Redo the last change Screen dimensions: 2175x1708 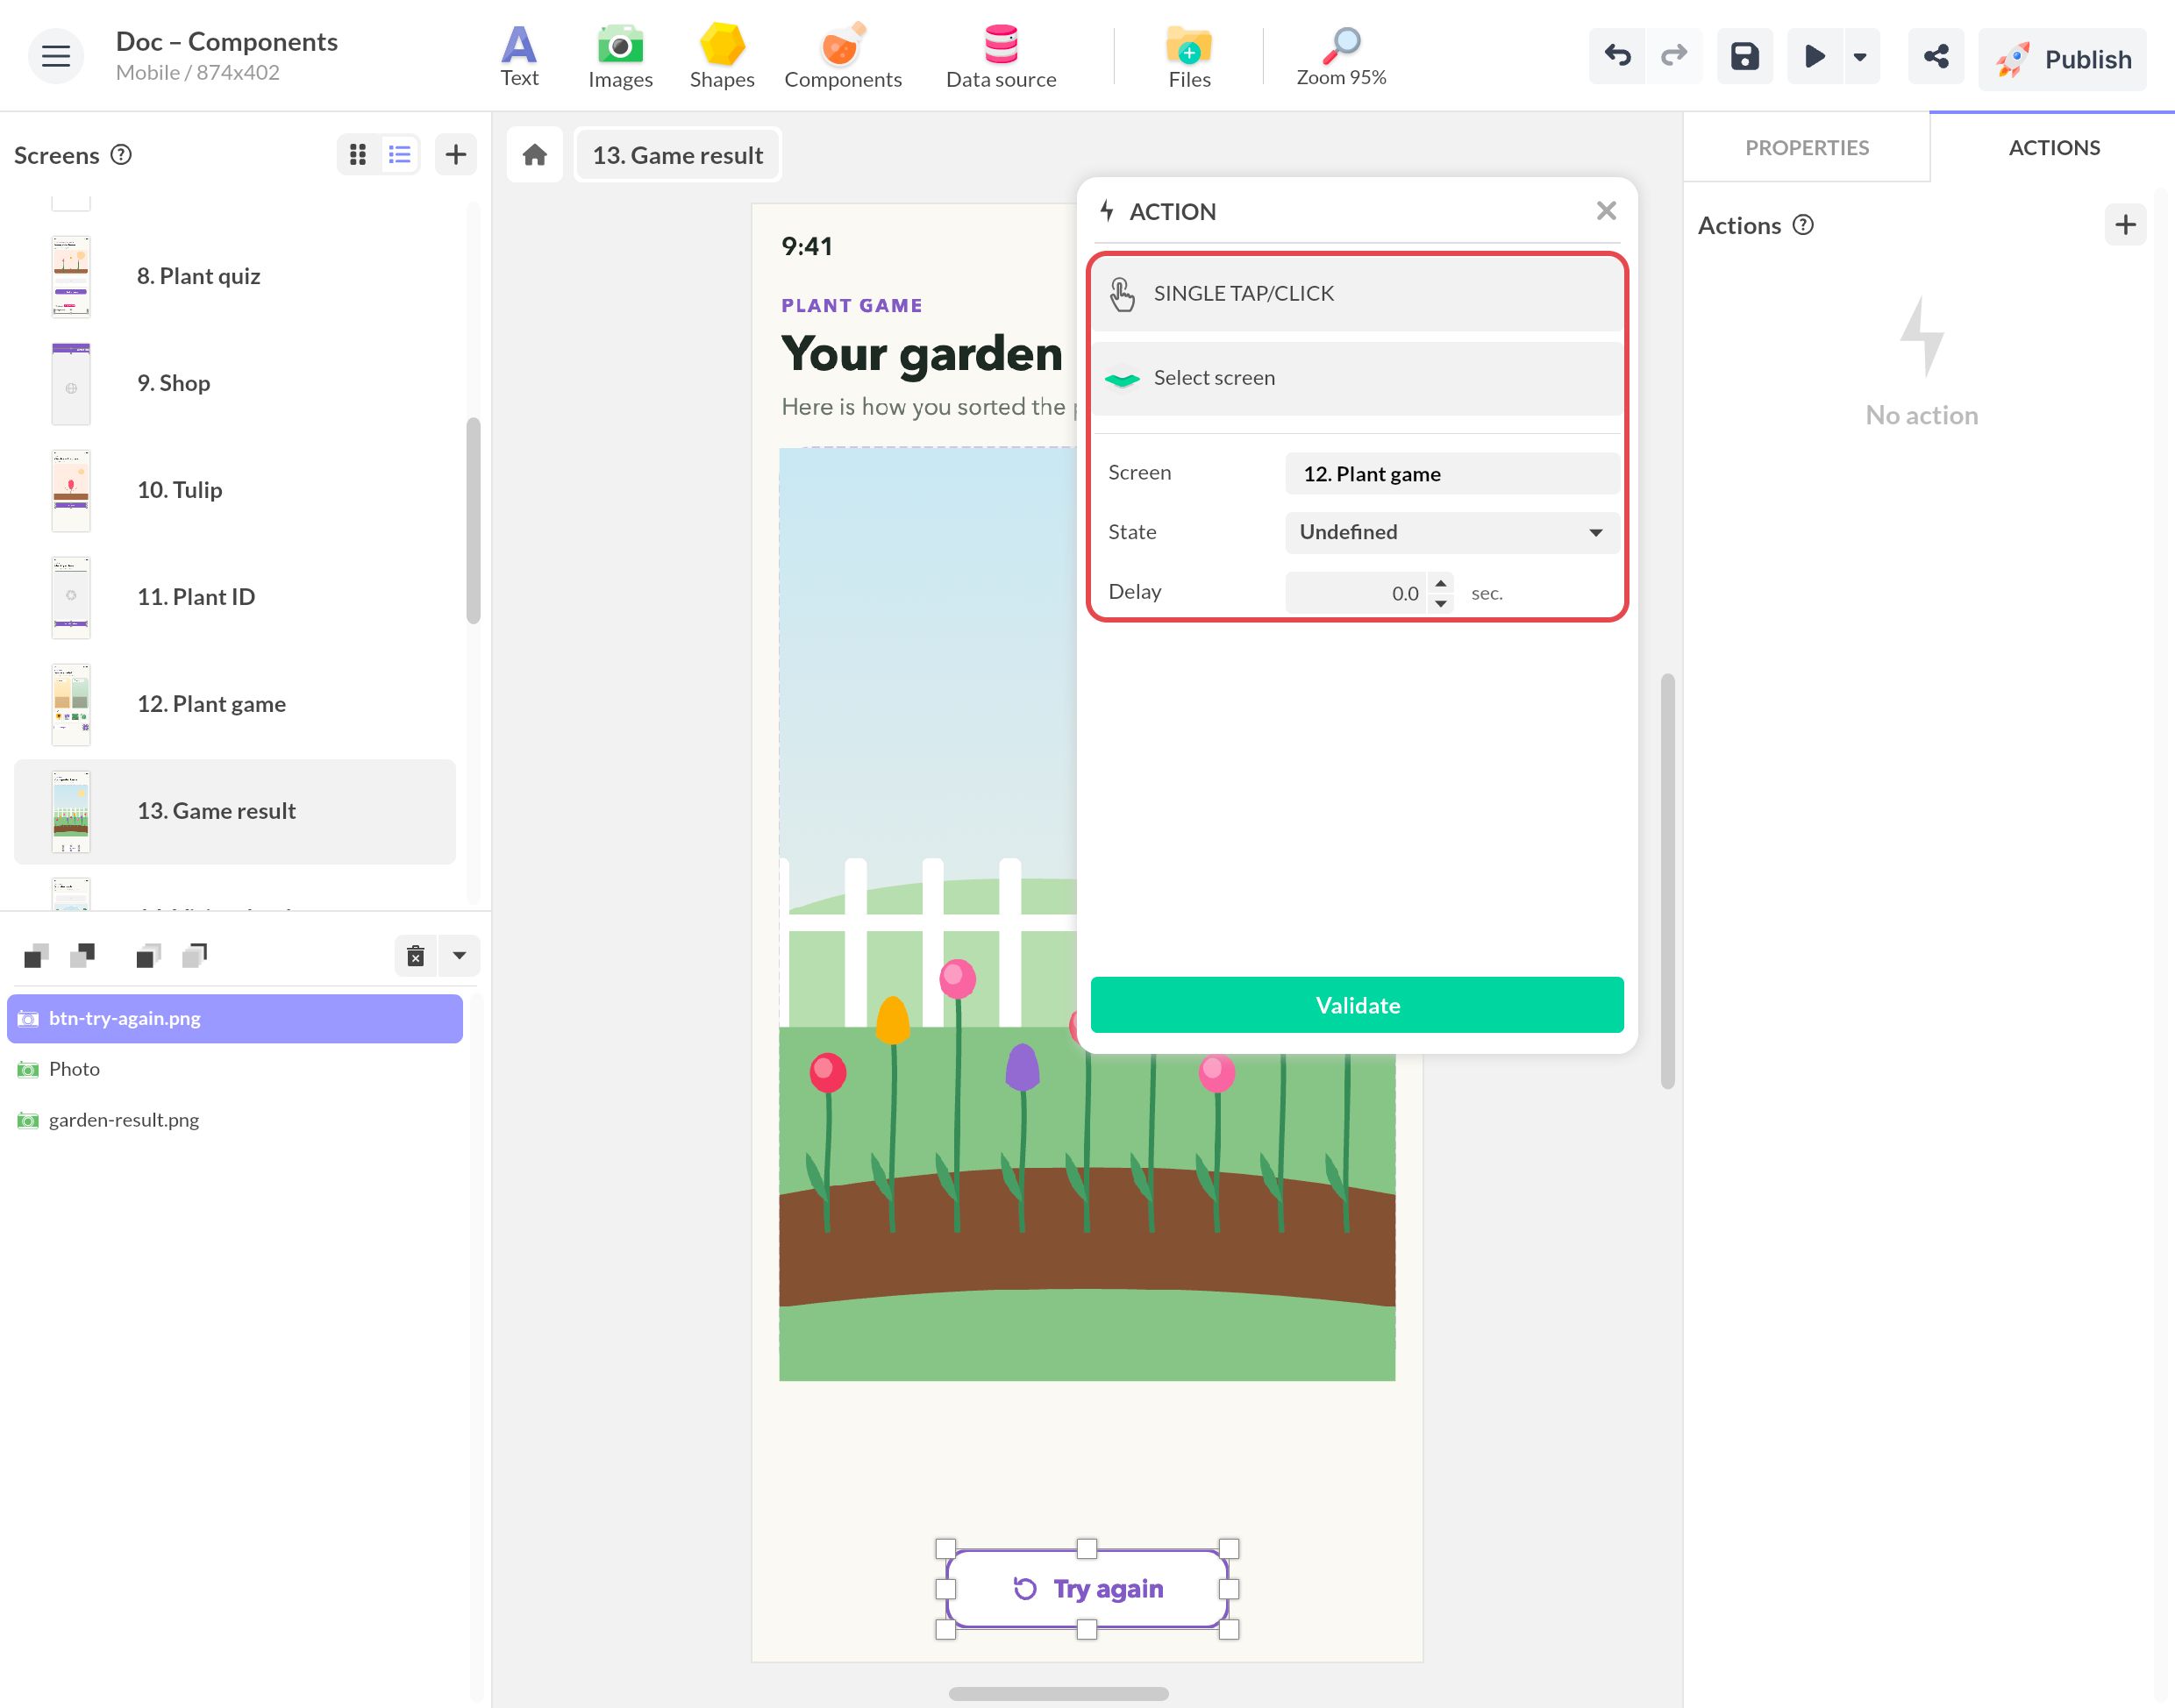point(1674,56)
